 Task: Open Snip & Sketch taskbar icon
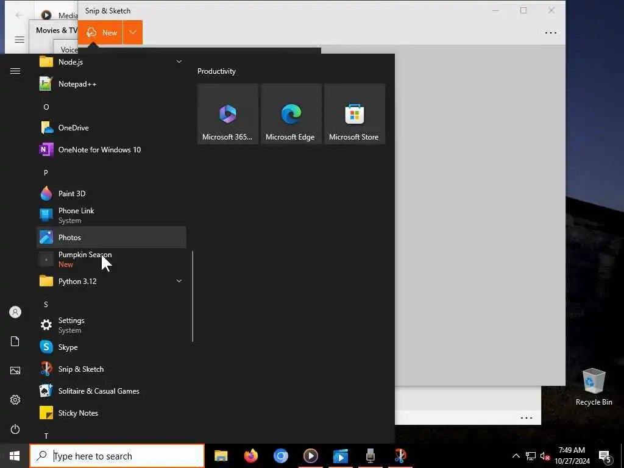click(400, 456)
